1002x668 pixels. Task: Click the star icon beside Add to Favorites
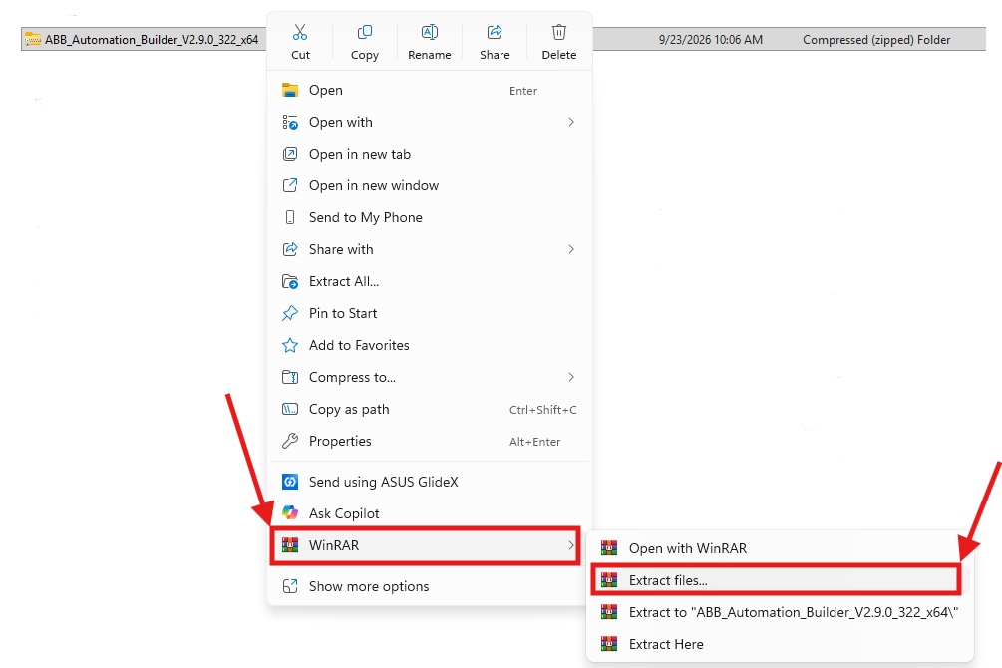tap(290, 345)
